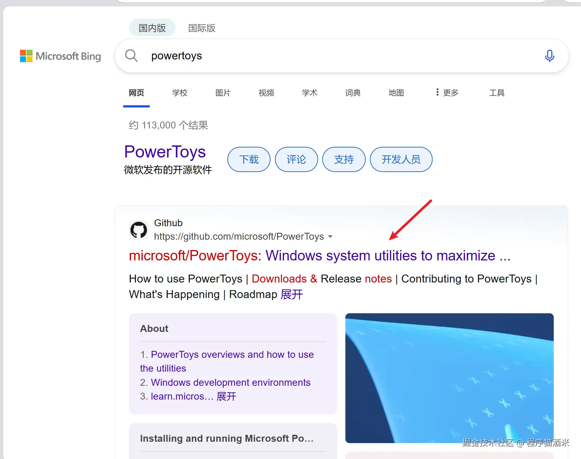The width and height of the screenshot is (581, 459).
Task: Click the Downloads & link in snippet
Action: [284, 279]
